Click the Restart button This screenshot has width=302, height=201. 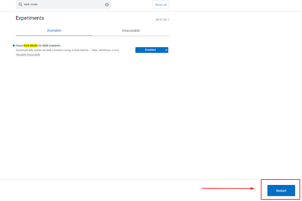281,191
